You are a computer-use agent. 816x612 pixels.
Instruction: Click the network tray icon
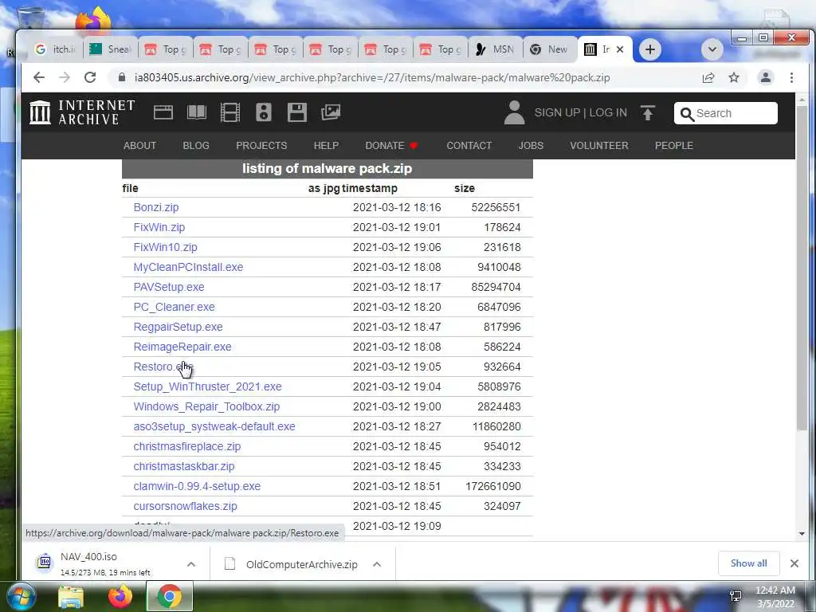736,596
